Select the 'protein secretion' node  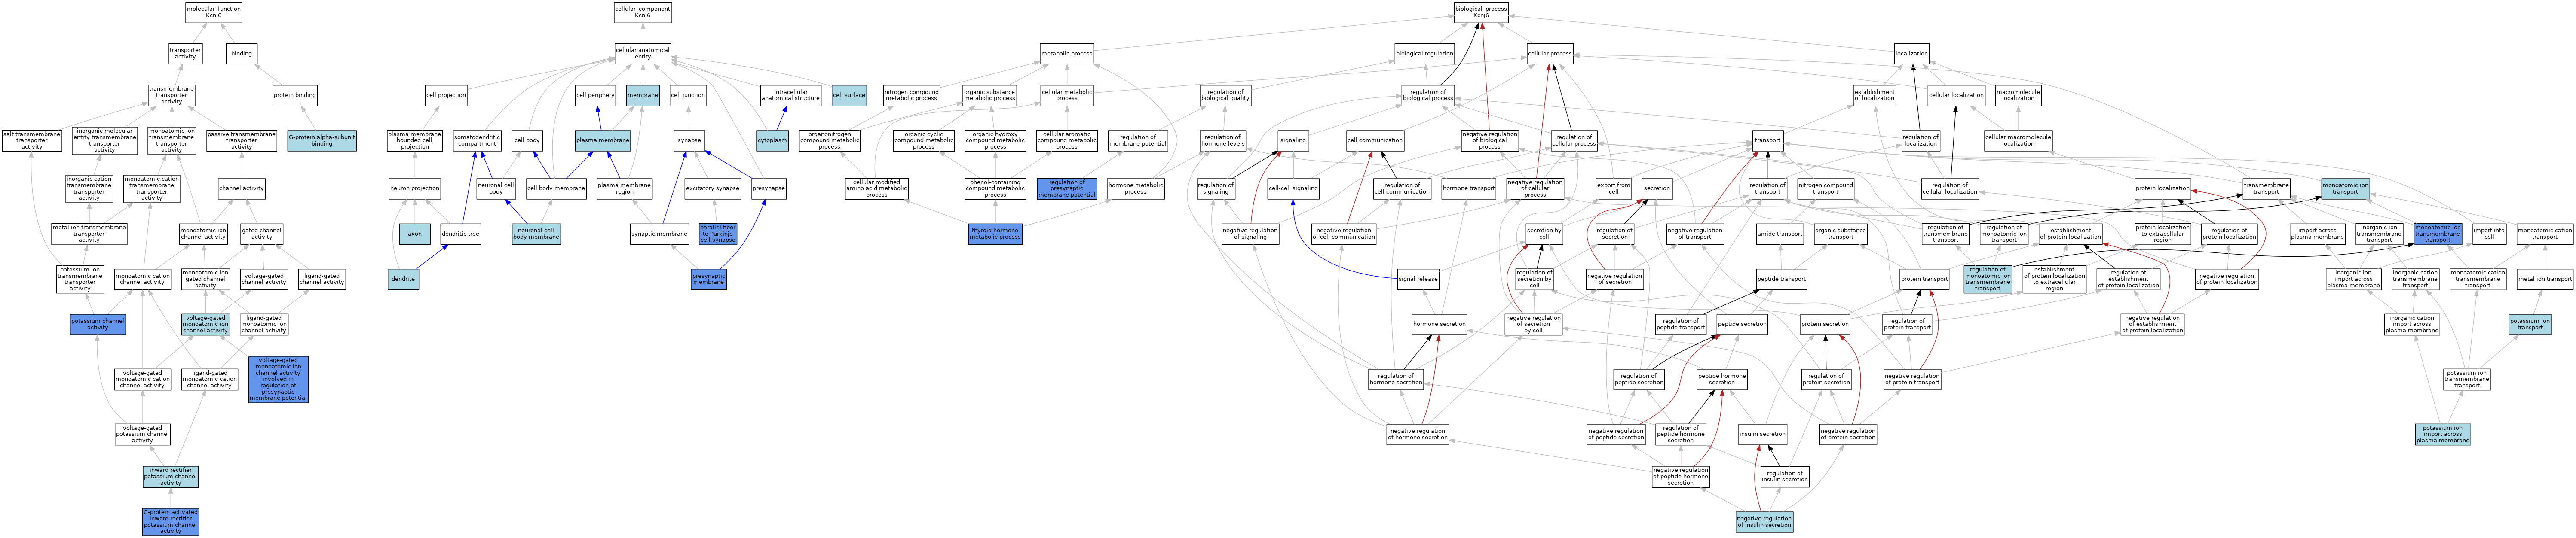point(1825,325)
